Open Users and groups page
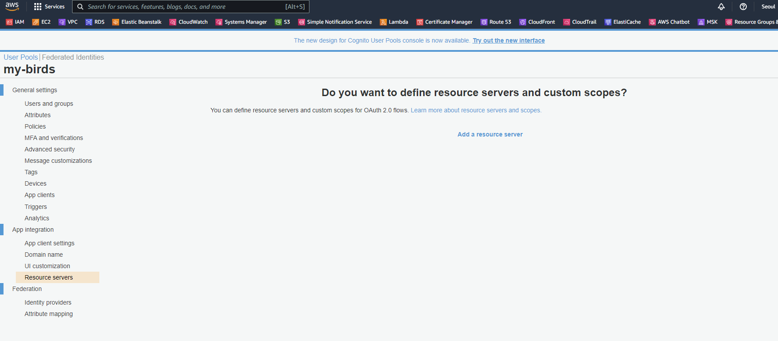778x341 pixels. pyautogui.click(x=49, y=104)
